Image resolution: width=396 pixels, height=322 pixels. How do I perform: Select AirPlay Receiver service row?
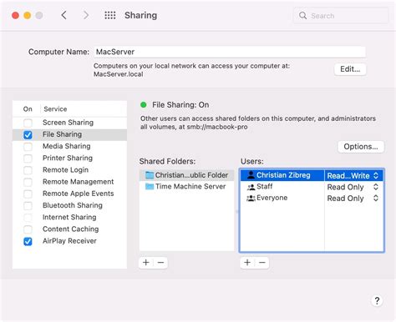(x=69, y=241)
